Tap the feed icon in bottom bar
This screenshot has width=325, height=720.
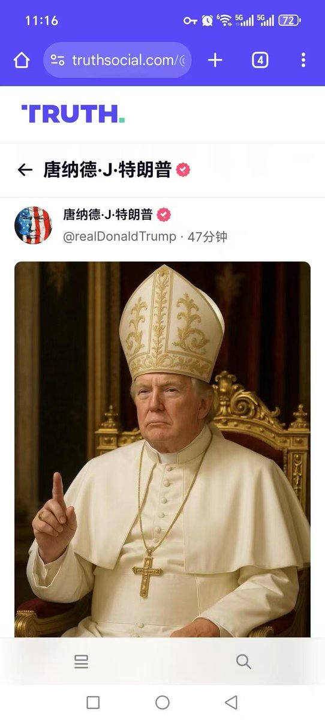coord(81,662)
